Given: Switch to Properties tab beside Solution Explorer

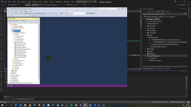Looking at the screenshot, I should [167, 69].
